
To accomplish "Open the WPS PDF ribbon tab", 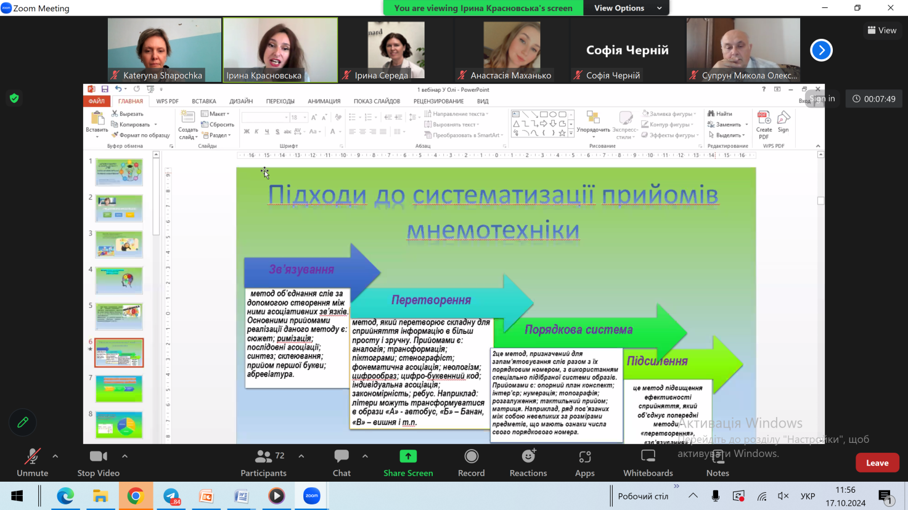I will [x=167, y=101].
